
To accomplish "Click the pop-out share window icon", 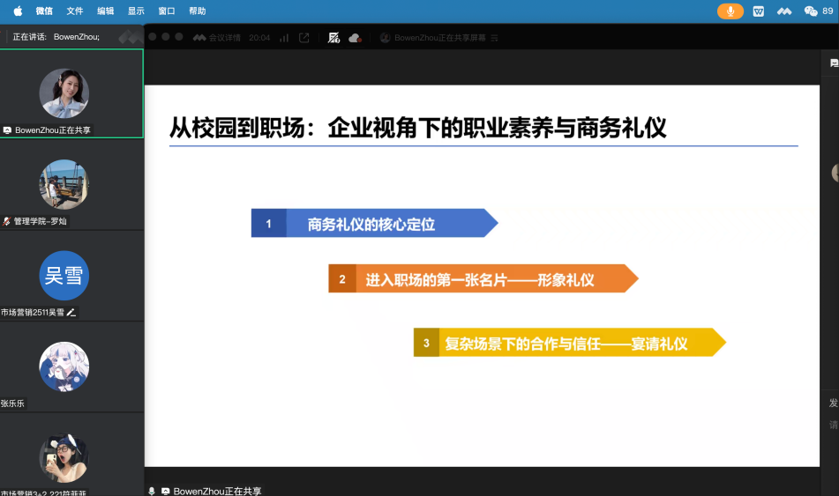I will [x=304, y=38].
